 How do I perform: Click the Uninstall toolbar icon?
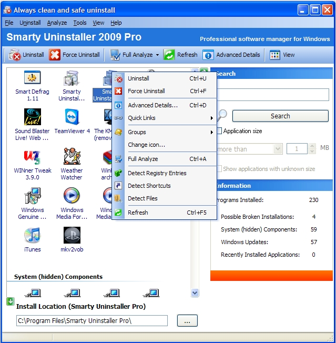[x=14, y=55]
